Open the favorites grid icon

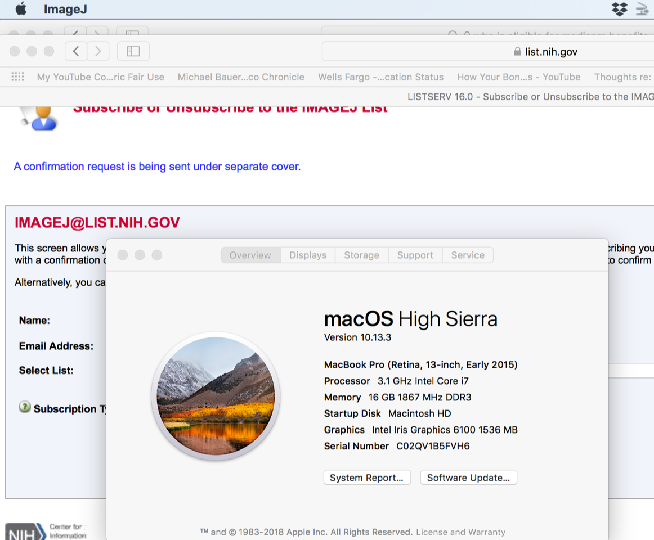18,77
